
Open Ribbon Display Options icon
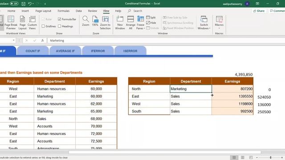pyautogui.click(x=257, y=4)
